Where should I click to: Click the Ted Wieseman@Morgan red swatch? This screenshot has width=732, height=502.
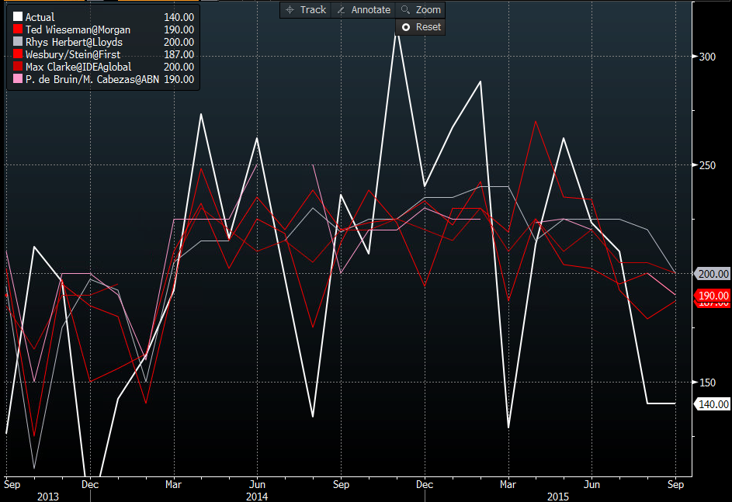click(x=18, y=29)
